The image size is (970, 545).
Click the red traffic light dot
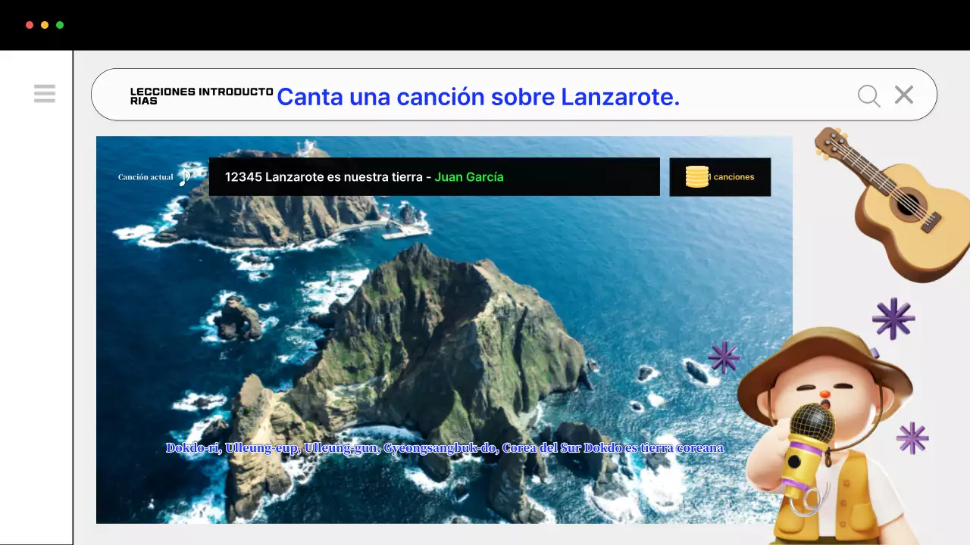click(30, 24)
